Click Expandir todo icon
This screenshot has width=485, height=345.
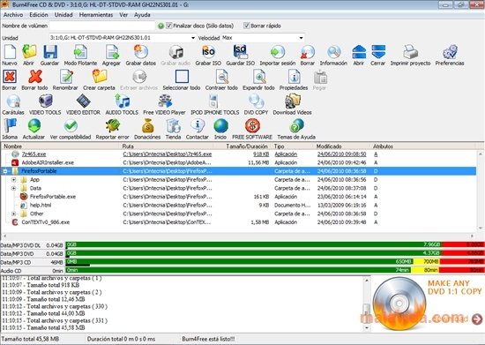click(x=259, y=77)
